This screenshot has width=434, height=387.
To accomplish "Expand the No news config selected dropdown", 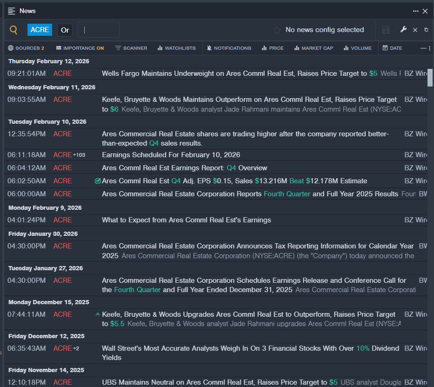I will (x=324, y=30).
